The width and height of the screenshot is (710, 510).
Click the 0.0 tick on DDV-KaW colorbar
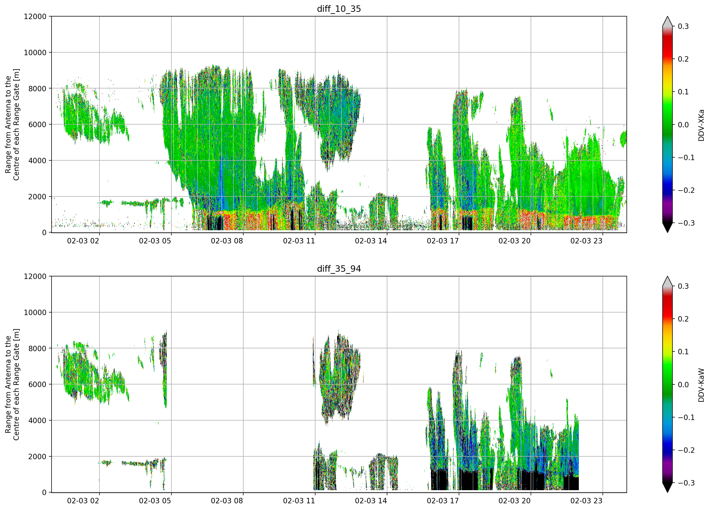tap(683, 385)
